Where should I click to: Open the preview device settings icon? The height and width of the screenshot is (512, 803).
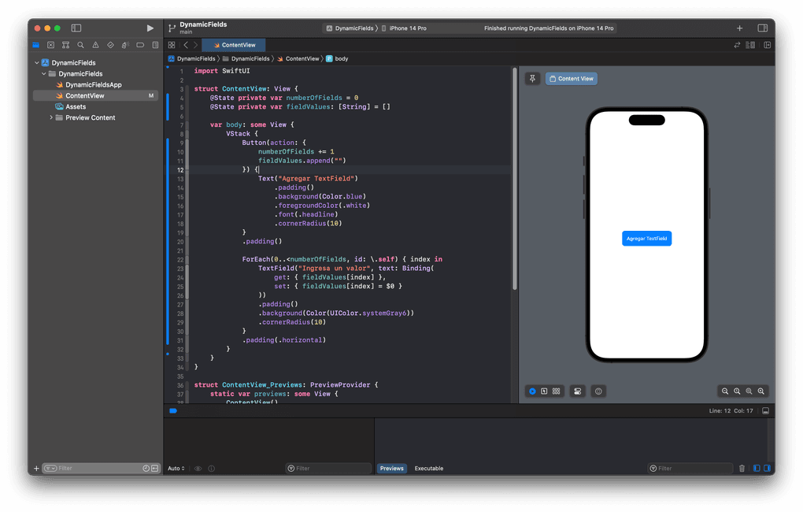(x=577, y=391)
